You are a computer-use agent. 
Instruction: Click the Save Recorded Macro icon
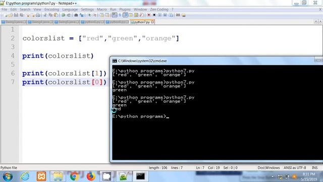(x=171, y=15)
